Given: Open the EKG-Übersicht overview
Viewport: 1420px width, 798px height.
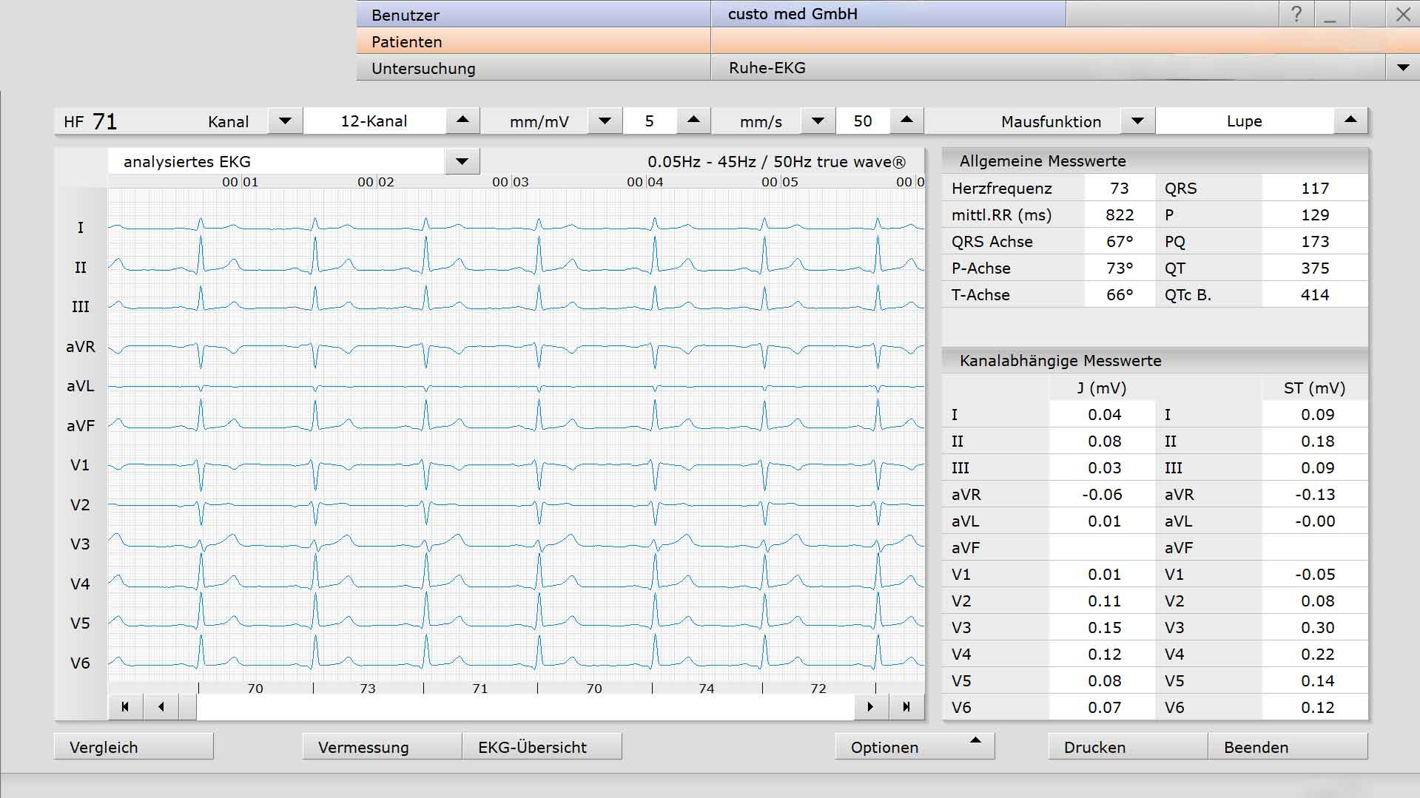Looking at the screenshot, I should point(542,746).
